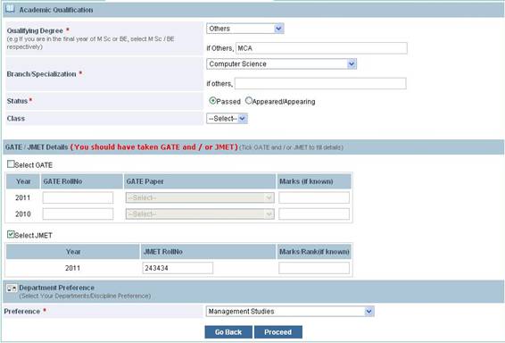The image size is (505, 343).
Task: Click the 2010 GATE Marks field
Action: click(314, 213)
